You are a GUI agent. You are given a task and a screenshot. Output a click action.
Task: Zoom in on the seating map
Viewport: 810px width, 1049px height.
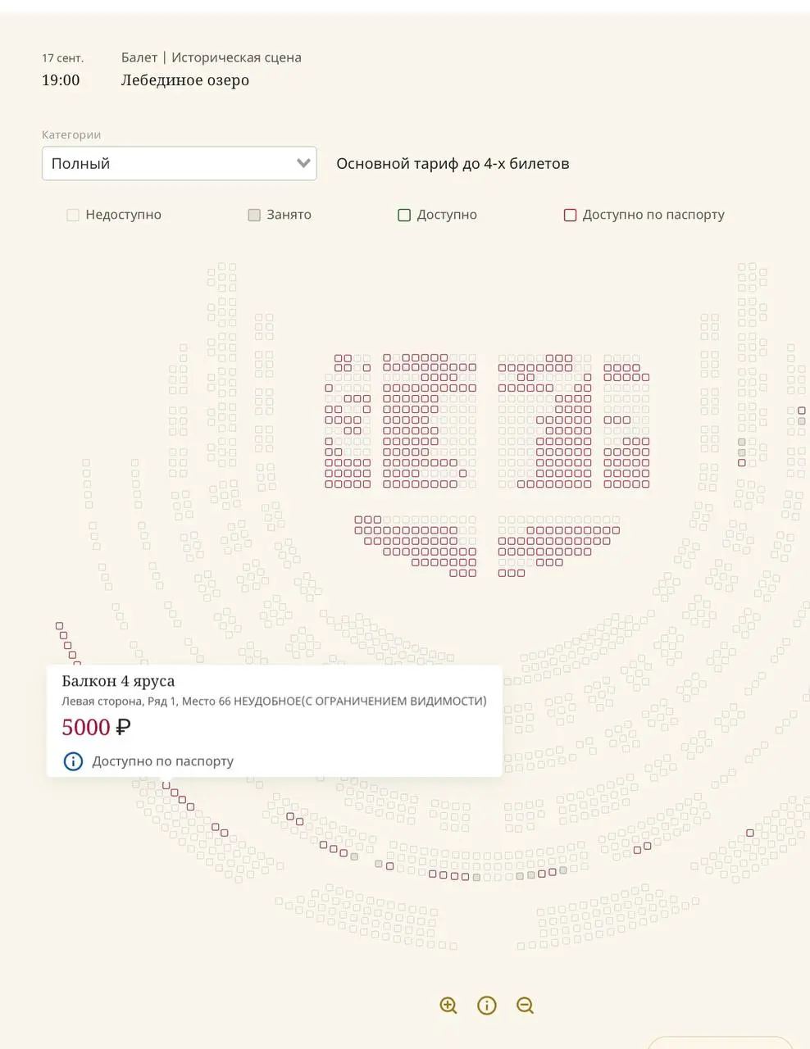click(x=448, y=1006)
